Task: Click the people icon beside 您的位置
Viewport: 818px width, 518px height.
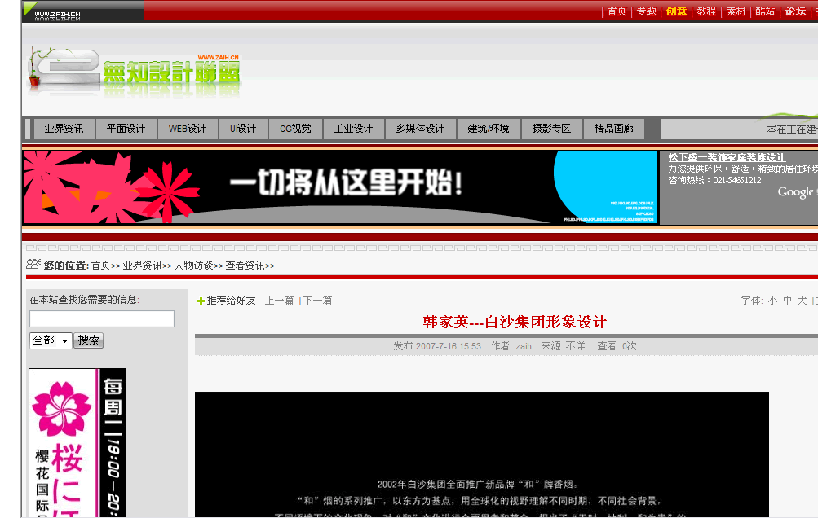Action: (x=33, y=264)
